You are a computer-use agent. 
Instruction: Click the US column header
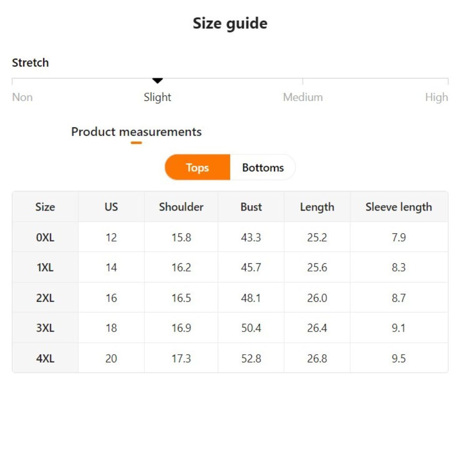[x=111, y=207]
